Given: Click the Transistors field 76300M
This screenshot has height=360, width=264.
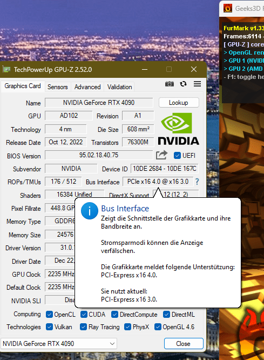Looking at the screenshot, I should (x=138, y=142).
